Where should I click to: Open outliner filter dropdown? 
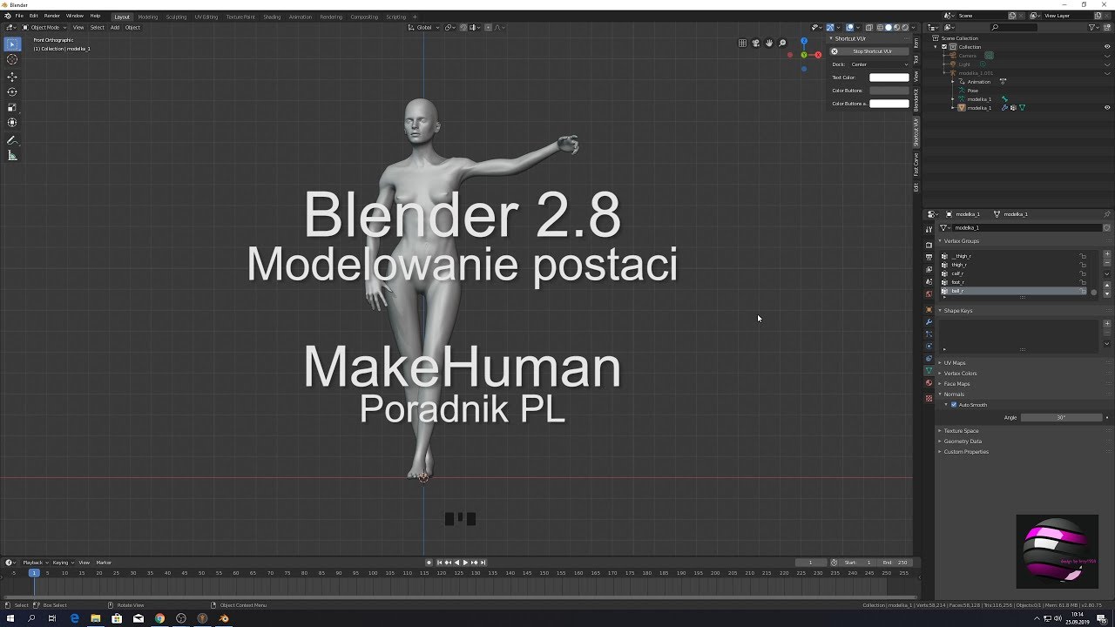[1096, 27]
